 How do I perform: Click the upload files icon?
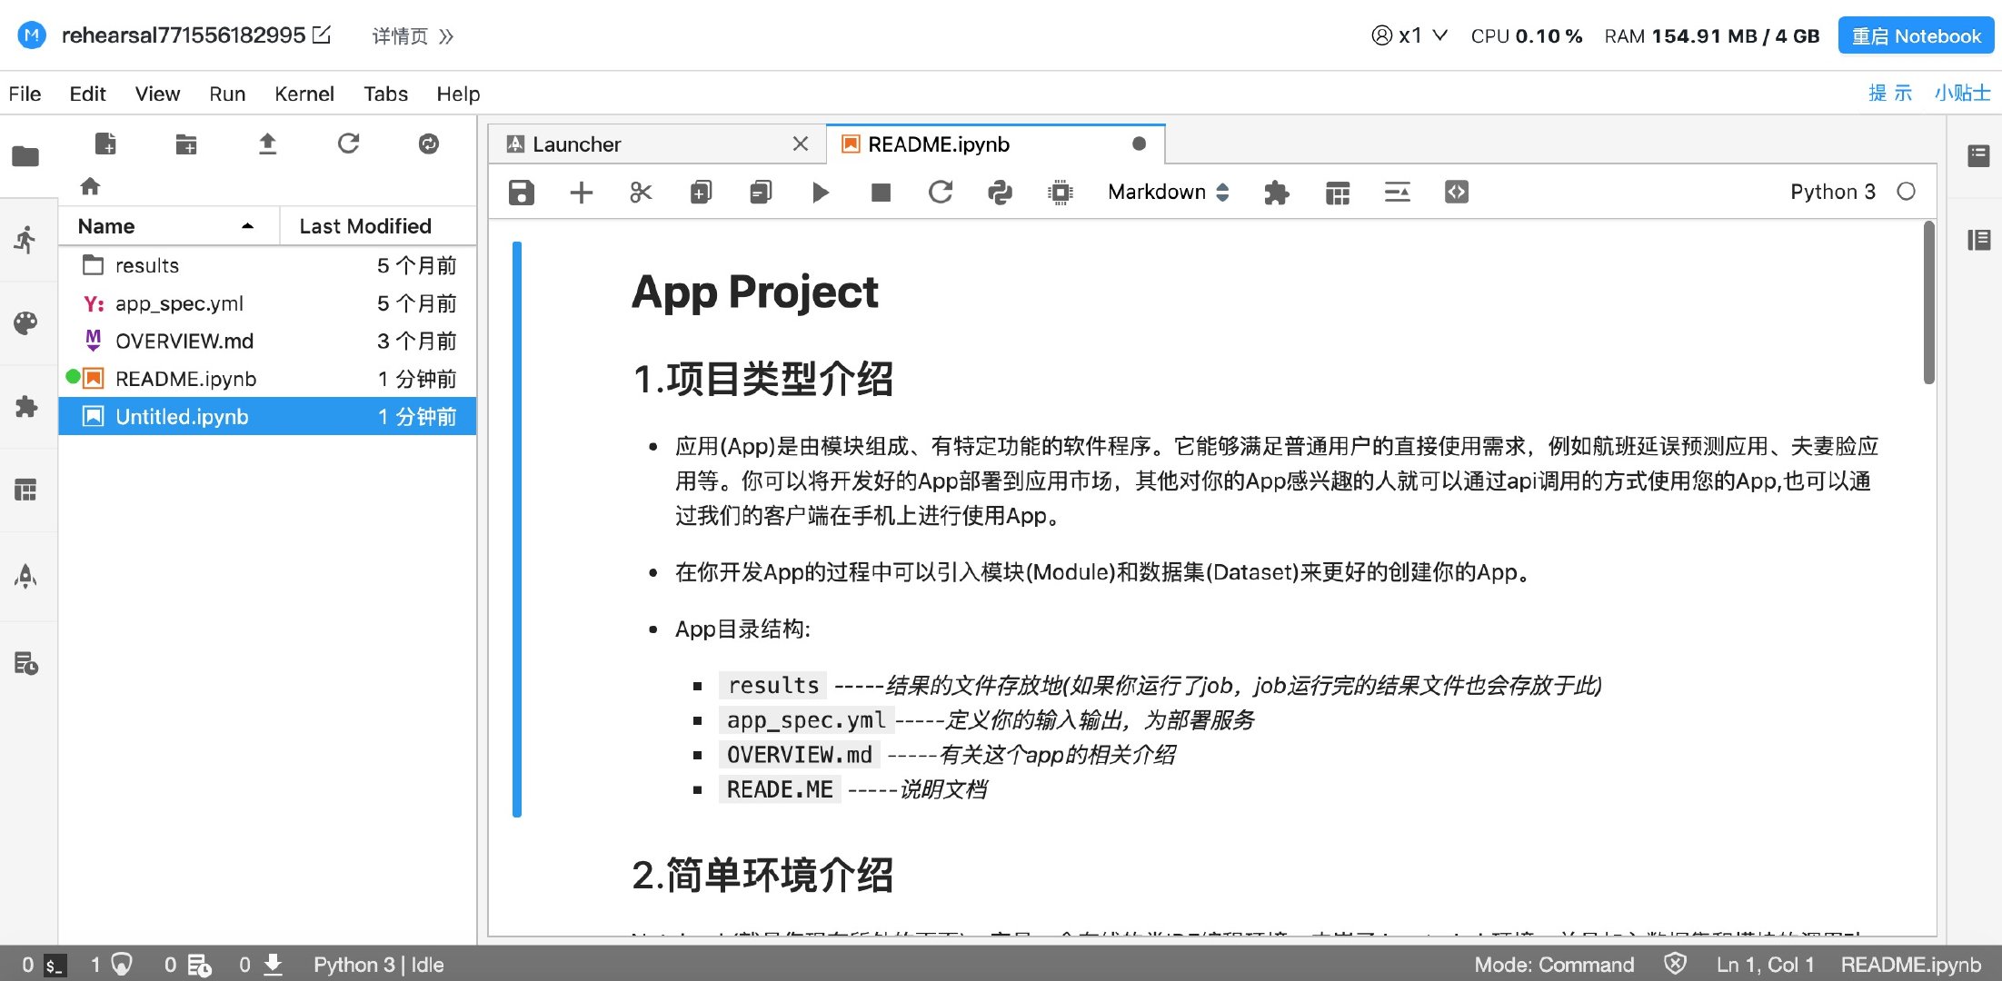267,144
